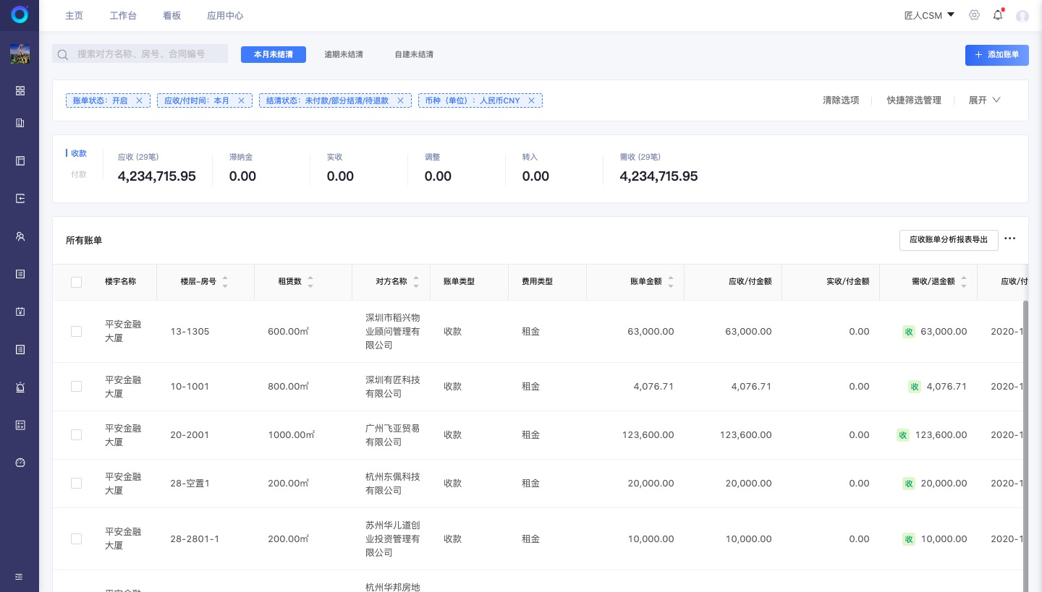Click 应收账单分析报表导出 export button
The height and width of the screenshot is (592, 1042).
(x=948, y=240)
